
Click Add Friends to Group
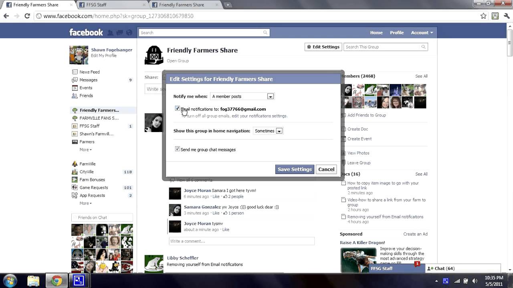pos(366,115)
